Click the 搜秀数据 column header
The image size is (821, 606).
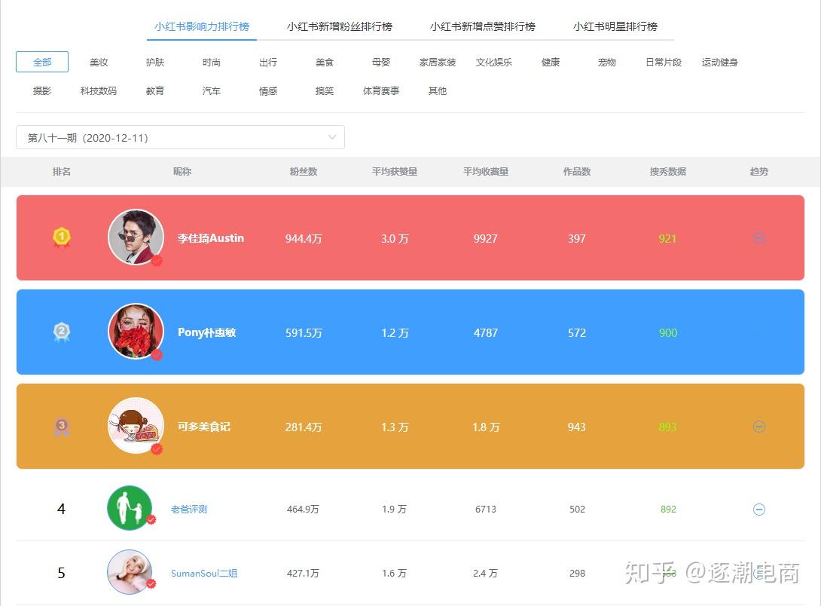(x=668, y=171)
